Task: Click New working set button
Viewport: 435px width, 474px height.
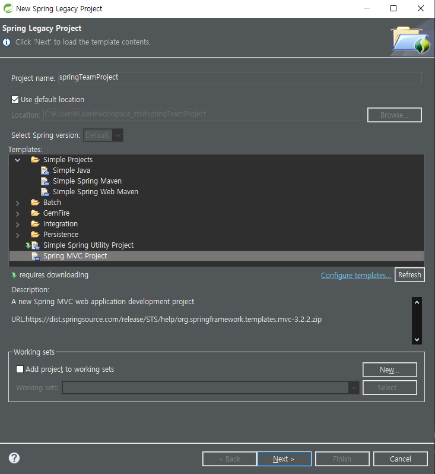Action: 390,369
